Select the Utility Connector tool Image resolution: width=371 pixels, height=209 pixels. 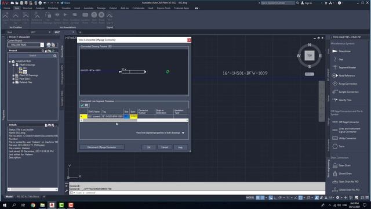pyautogui.click(x=344, y=138)
